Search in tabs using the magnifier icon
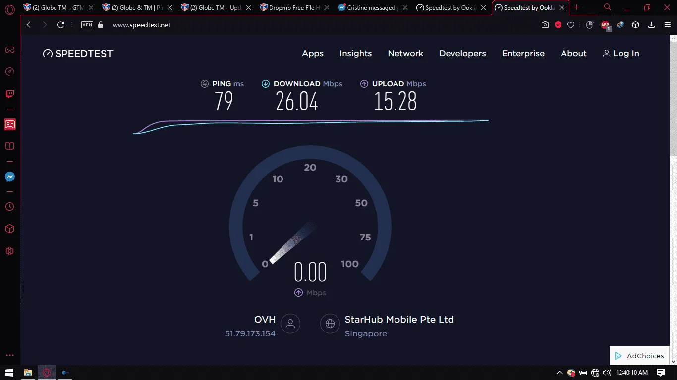The image size is (677, 380). pos(608,7)
